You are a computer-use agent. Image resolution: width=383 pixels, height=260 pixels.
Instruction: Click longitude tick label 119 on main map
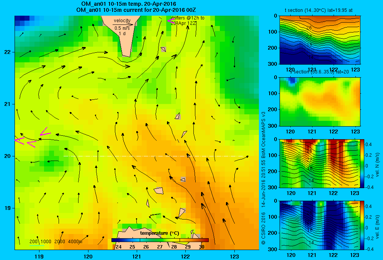pos(39,256)
